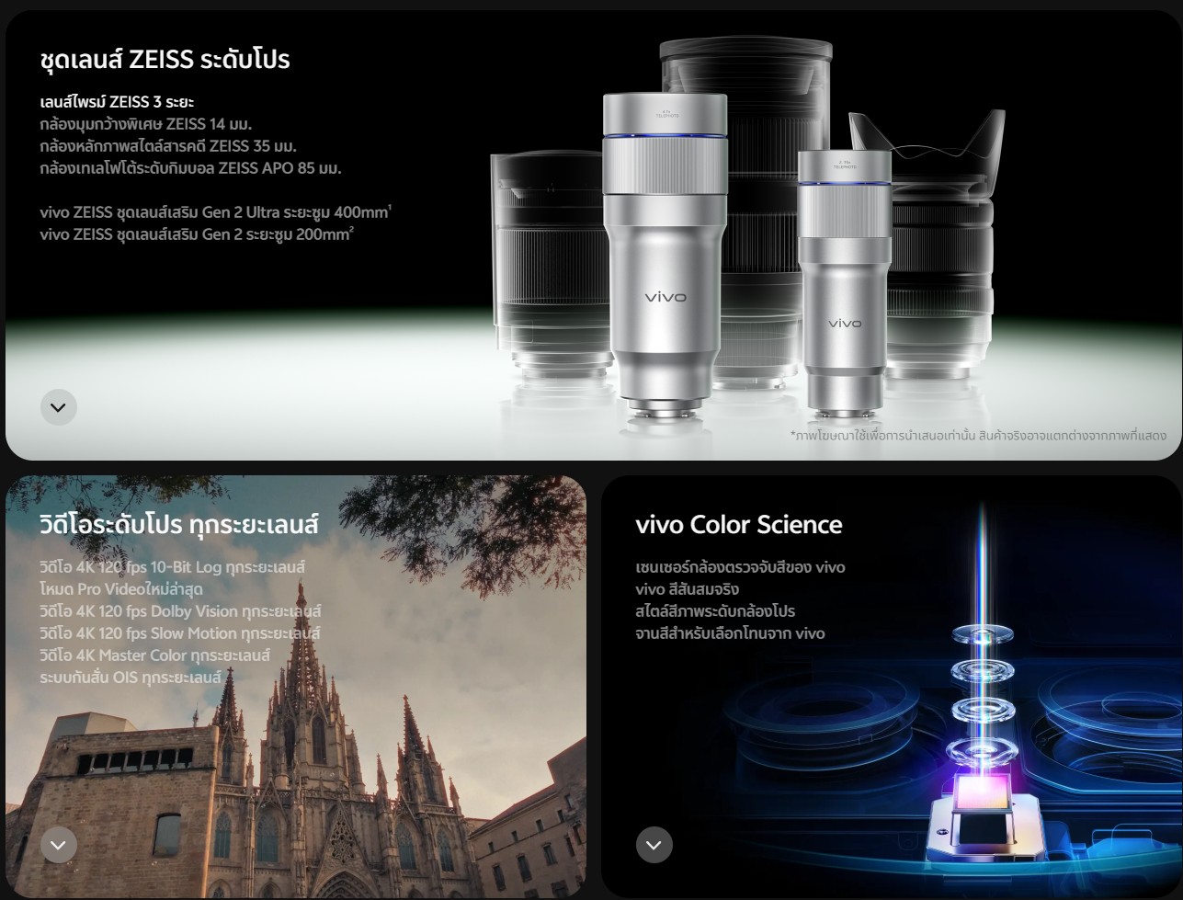Click the line "จานสีสำหรับเลือกโทนจาก vivo"
This screenshot has height=900, width=1183.
coord(730,633)
